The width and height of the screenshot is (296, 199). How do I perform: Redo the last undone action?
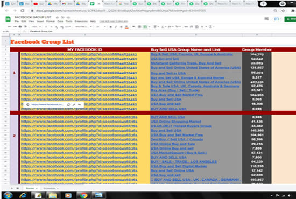pyautogui.click(x=15, y=27)
